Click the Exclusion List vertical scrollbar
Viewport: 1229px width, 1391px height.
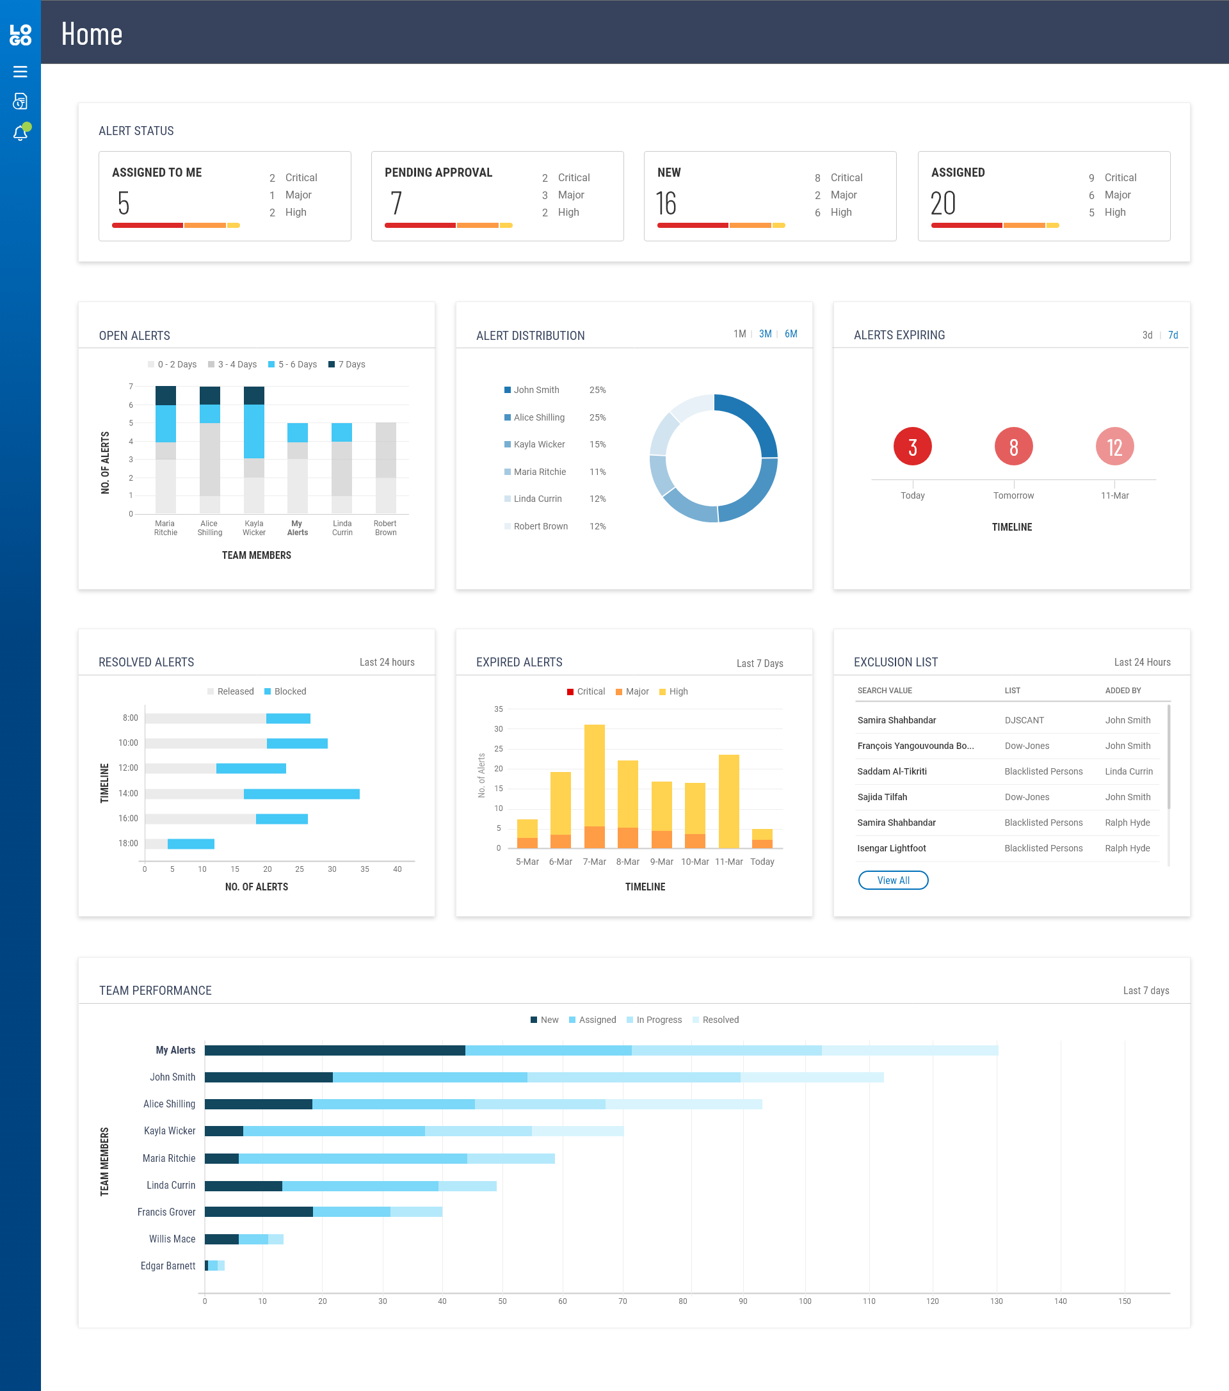click(x=1169, y=757)
